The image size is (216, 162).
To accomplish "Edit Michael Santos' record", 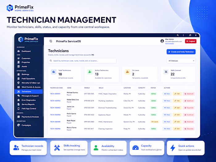I will [177, 94].
